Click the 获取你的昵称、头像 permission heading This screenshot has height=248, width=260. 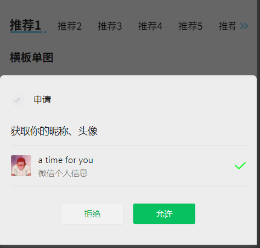(54, 131)
